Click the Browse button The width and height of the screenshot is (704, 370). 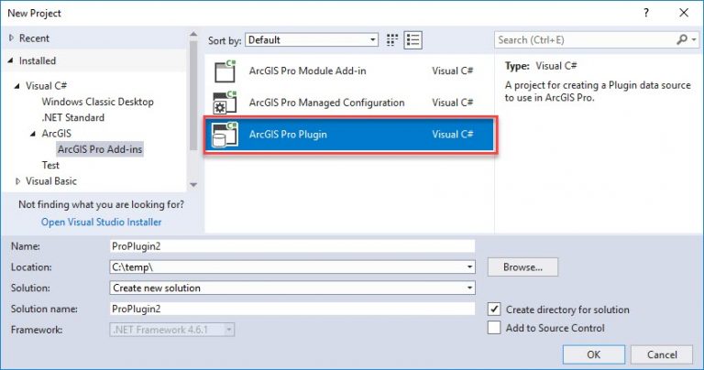(522, 267)
